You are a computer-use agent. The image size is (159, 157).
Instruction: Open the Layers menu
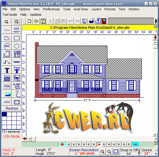(96, 9)
